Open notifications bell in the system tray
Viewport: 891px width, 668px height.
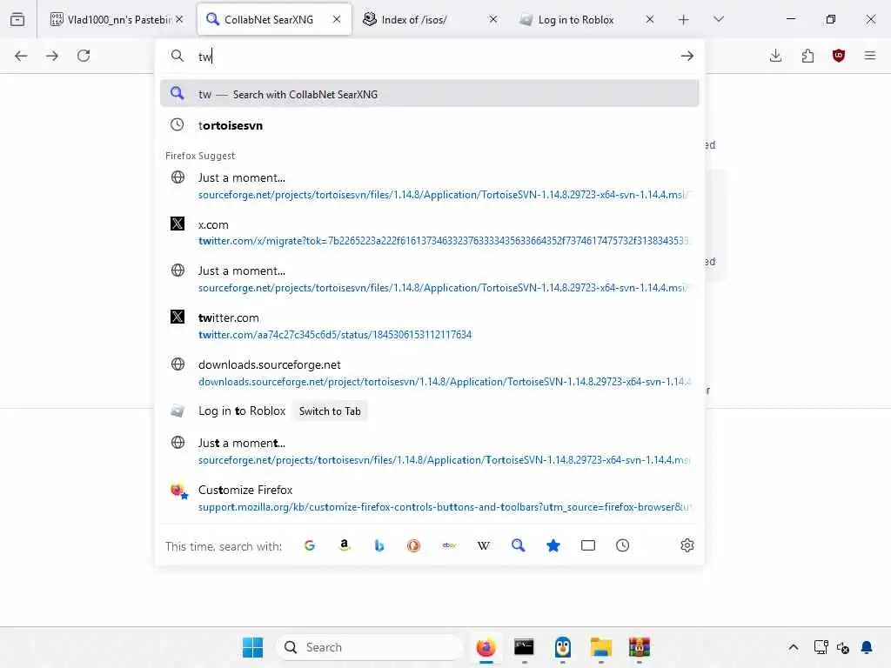(867, 647)
